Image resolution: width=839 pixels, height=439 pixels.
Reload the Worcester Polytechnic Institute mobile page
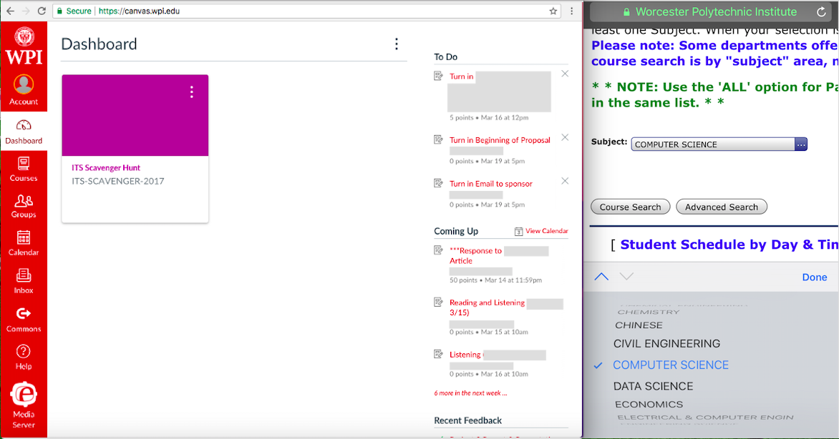point(821,11)
